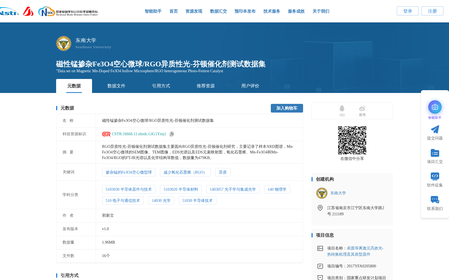Select subject tag 140 物理学
Viewport: 449px width, 280px height.
point(277,189)
